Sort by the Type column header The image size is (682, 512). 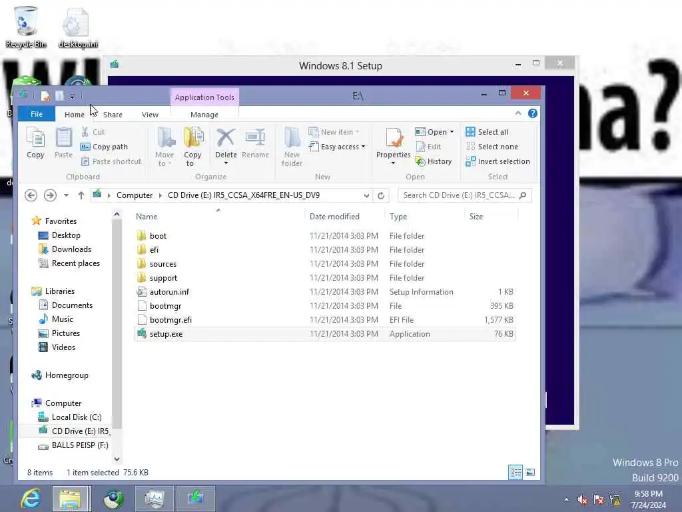398,217
